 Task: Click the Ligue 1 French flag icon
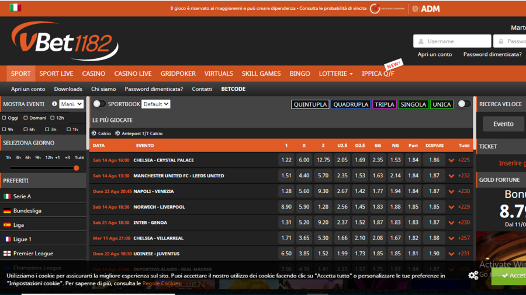coord(7,239)
